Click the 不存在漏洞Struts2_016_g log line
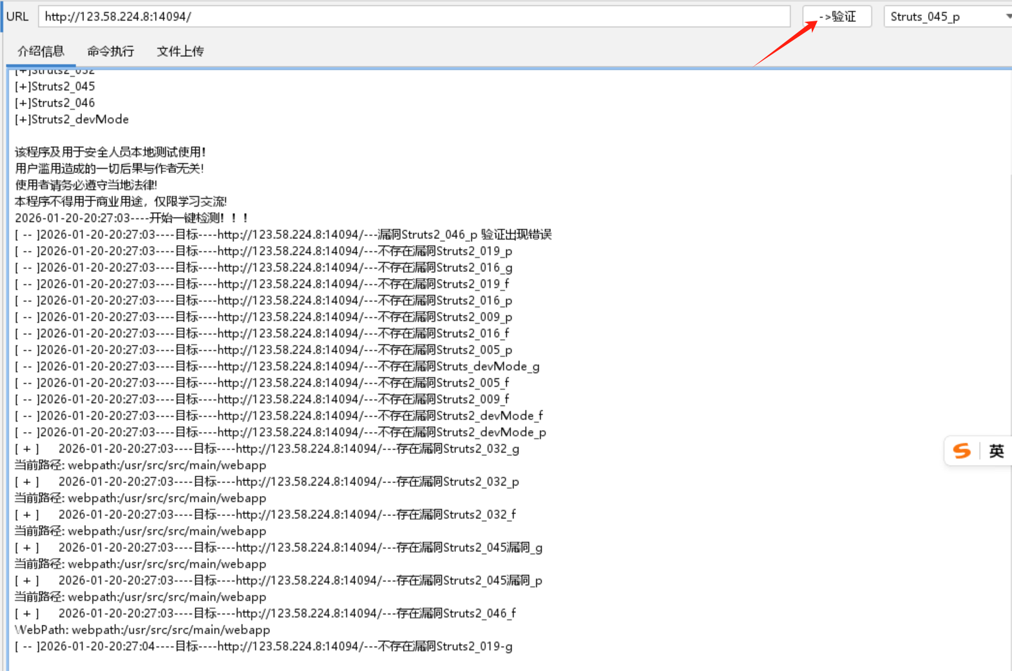Image resolution: width=1012 pixels, height=671 pixels. (x=263, y=267)
